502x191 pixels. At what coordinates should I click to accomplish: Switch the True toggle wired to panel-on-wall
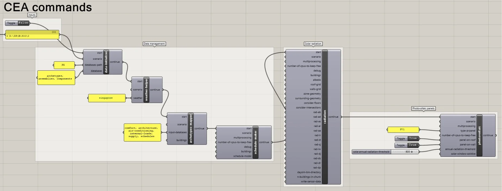coord(413,145)
